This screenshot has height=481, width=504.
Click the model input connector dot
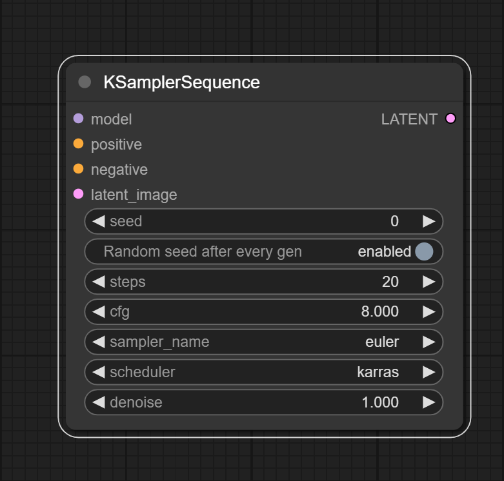tap(79, 119)
